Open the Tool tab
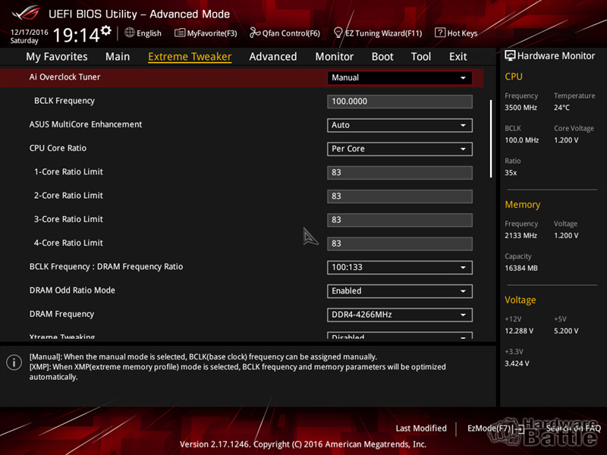This screenshot has width=607, height=455. (421, 56)
